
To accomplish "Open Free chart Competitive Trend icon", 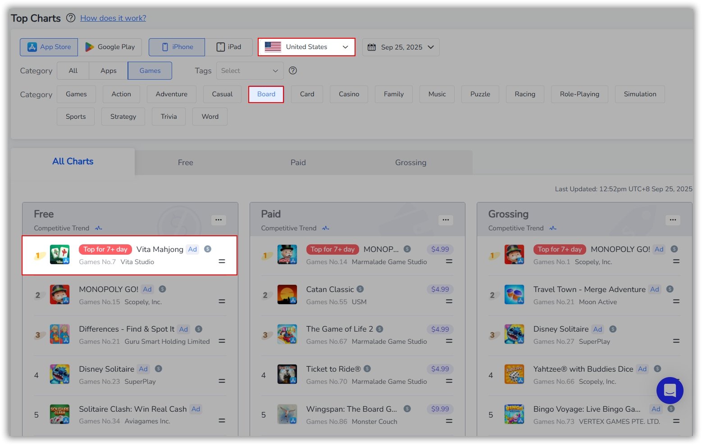I will coord(99,228).
